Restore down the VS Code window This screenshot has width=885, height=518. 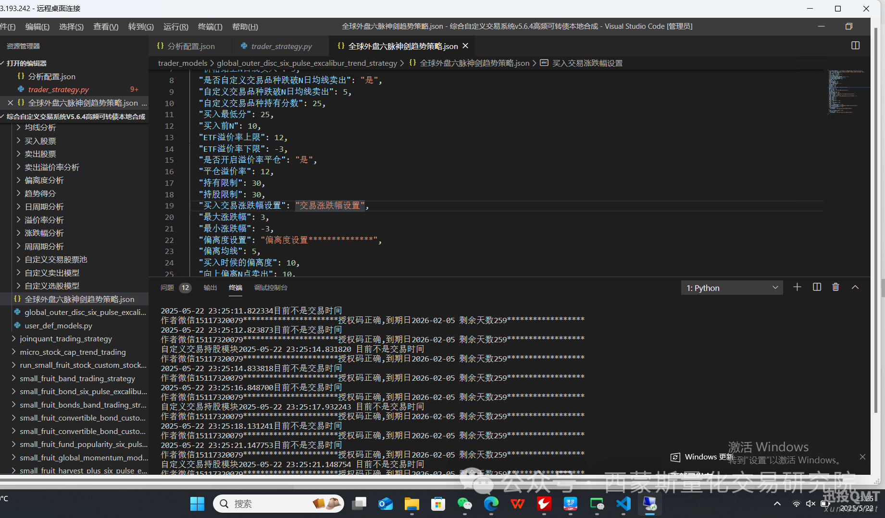coord(848,26)
